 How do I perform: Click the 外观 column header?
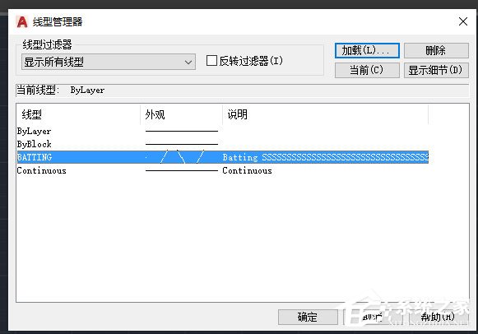[x=181, y=114]
